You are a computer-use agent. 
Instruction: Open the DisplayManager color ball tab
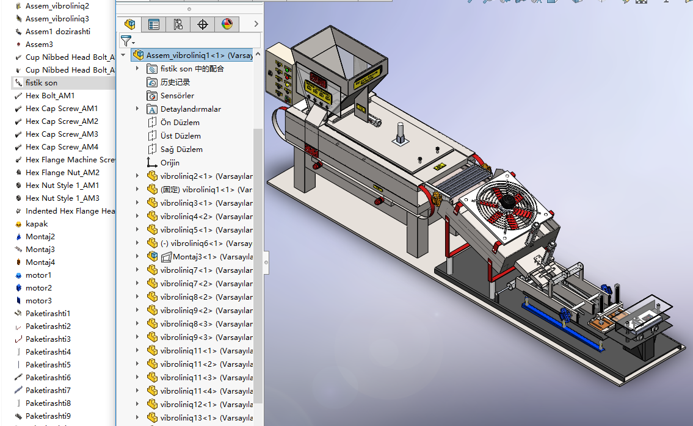[227, 24]
